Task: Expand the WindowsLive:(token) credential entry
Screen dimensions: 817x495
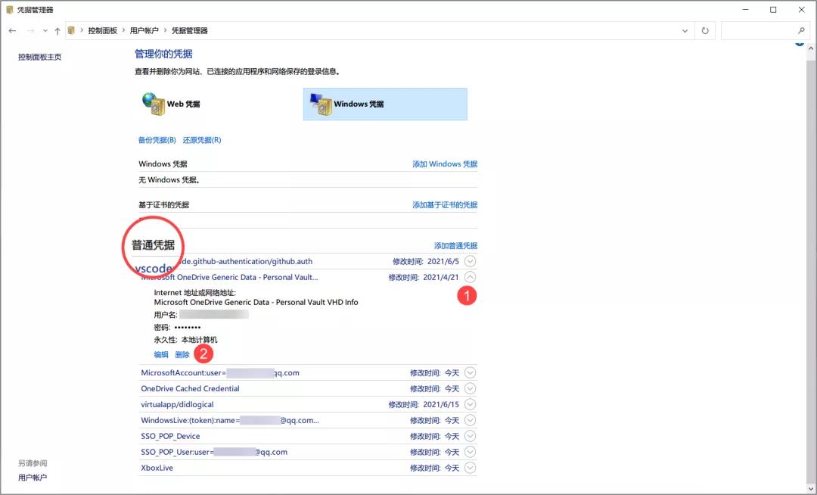Action: pyautogui.click(x=470, y=420)
